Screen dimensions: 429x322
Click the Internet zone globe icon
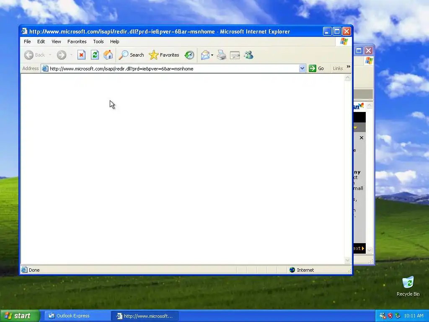(x=292, y=270)
